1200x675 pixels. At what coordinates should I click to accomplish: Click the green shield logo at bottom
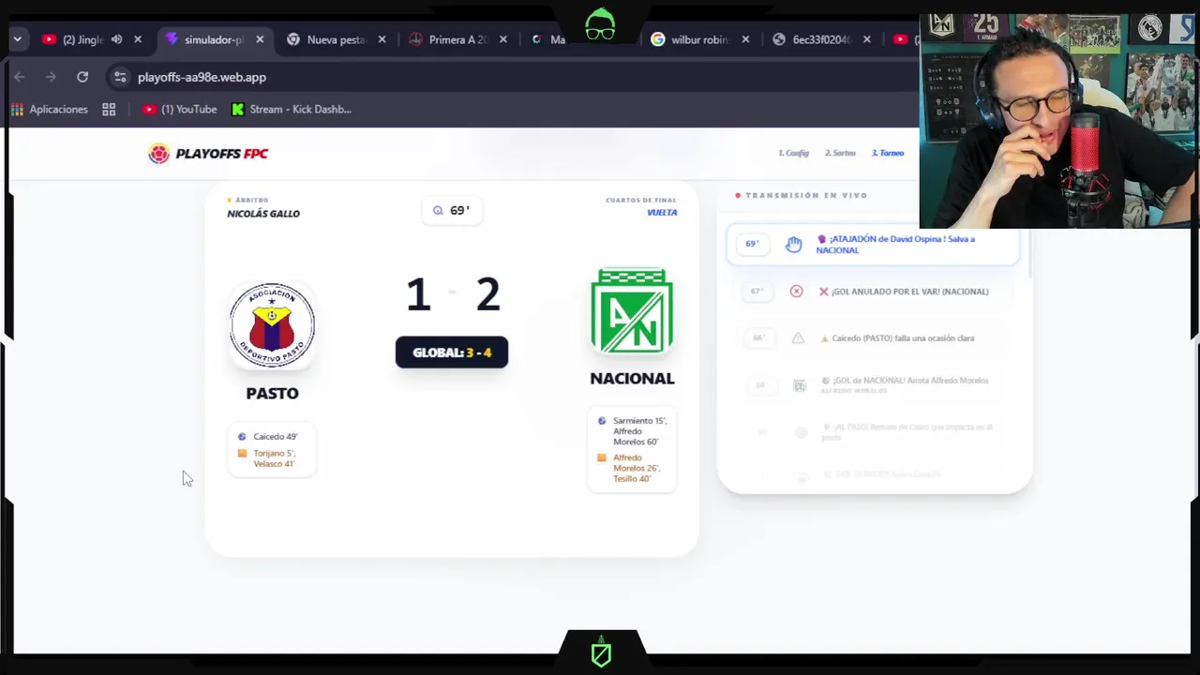click(x=601, y=652)
